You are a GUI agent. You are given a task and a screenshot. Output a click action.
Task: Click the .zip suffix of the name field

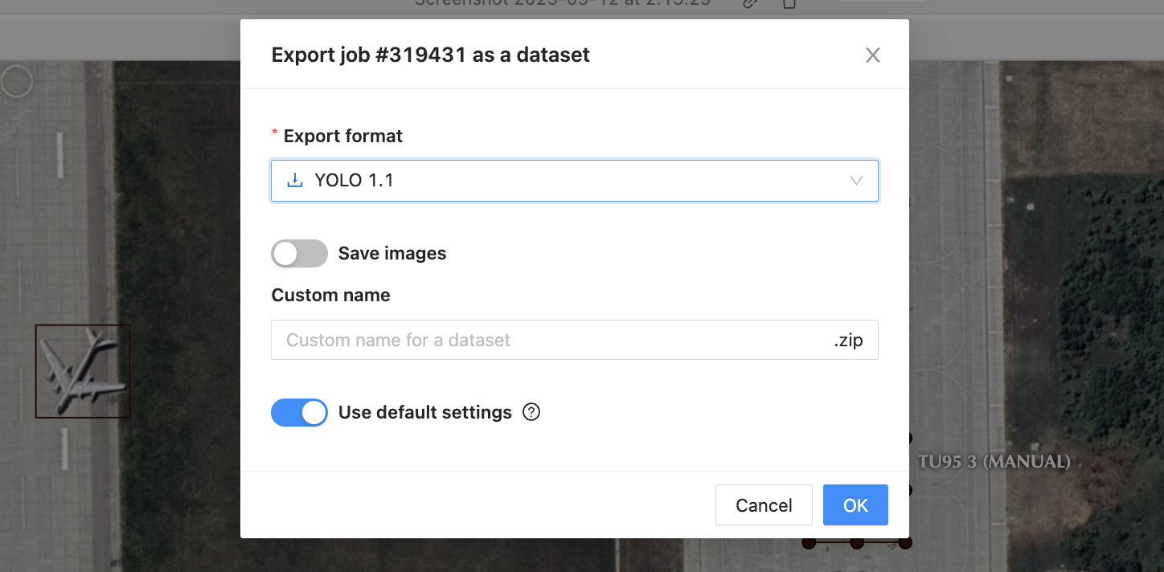[x=848, y=341]
